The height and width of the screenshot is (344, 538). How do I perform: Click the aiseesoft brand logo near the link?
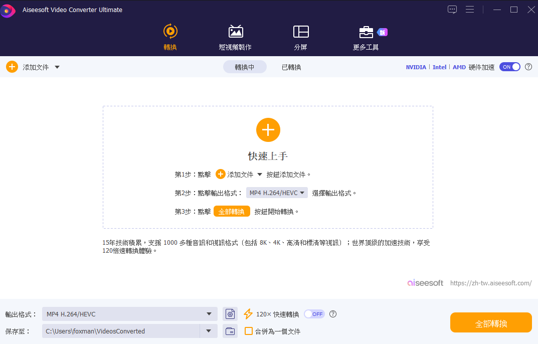click(425, 283)
